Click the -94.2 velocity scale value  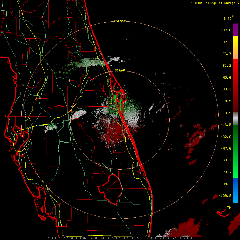226,184
